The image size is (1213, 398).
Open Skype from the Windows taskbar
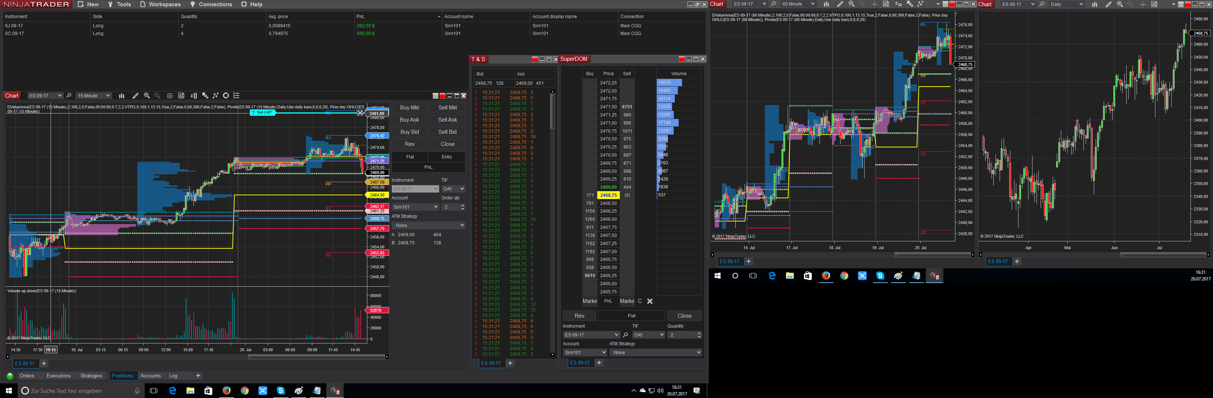281,391
